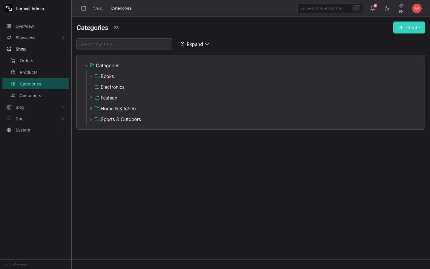Expand the Fashion category chevron
The image size is (430, 269).
pos(91,98)
